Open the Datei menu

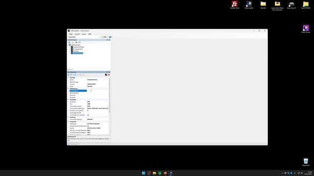(x=71, y=34)
